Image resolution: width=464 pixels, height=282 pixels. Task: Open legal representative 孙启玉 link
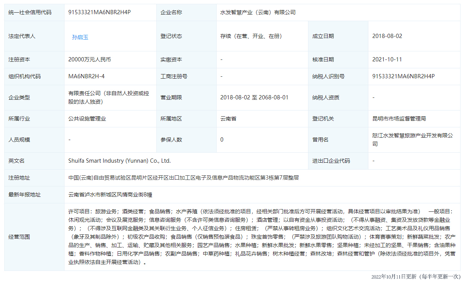click(80, 37)
